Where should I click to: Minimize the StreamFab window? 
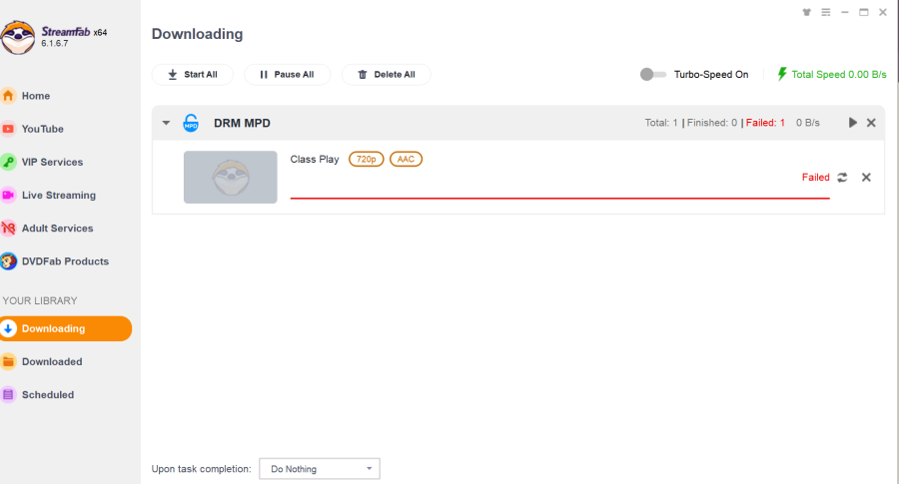click(x=844, y=12)
